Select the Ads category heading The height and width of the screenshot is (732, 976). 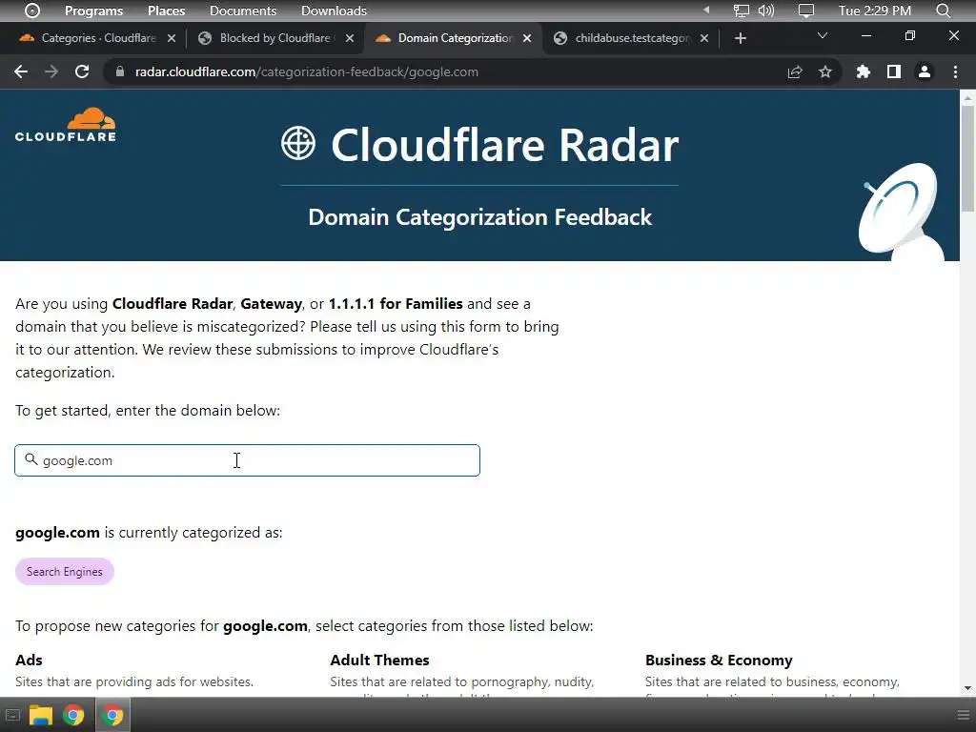point(29,660)
